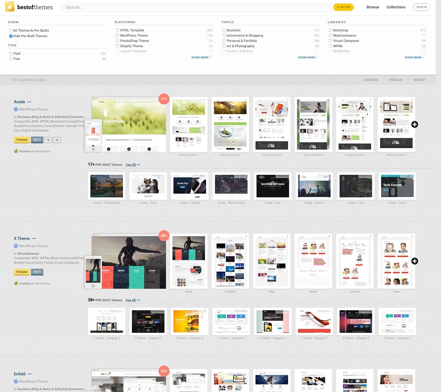Check the Shopify Theme checkbox

tap(117, 46)
